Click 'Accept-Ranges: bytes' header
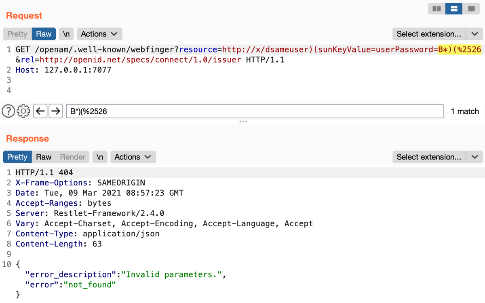 (63, 203)
